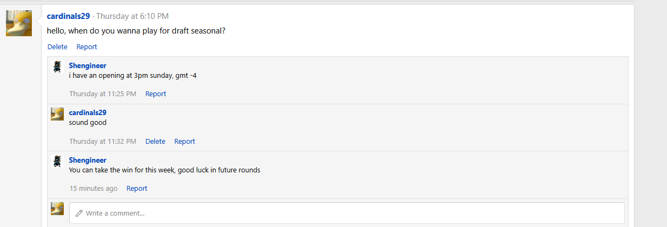Click the "Thursday at 11:32 PM" comment timestamp
667x227 pixels.
point(103,142)
